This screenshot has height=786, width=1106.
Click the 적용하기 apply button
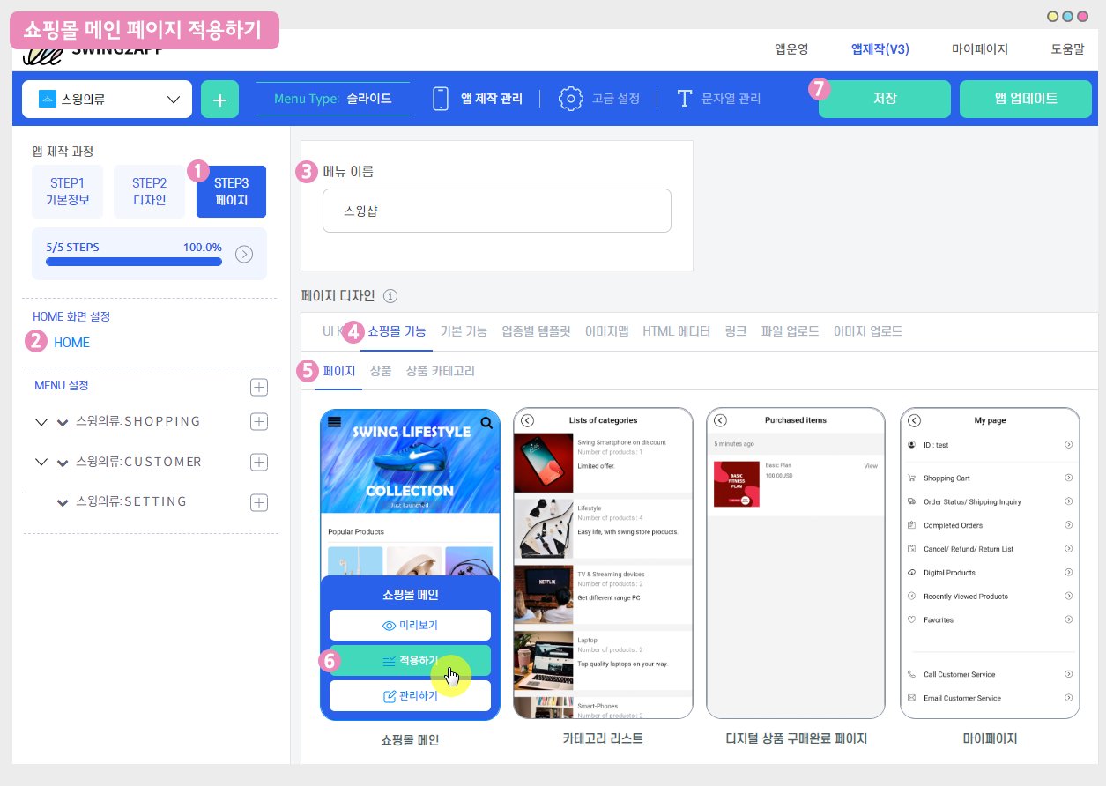(x=410, y=660)
